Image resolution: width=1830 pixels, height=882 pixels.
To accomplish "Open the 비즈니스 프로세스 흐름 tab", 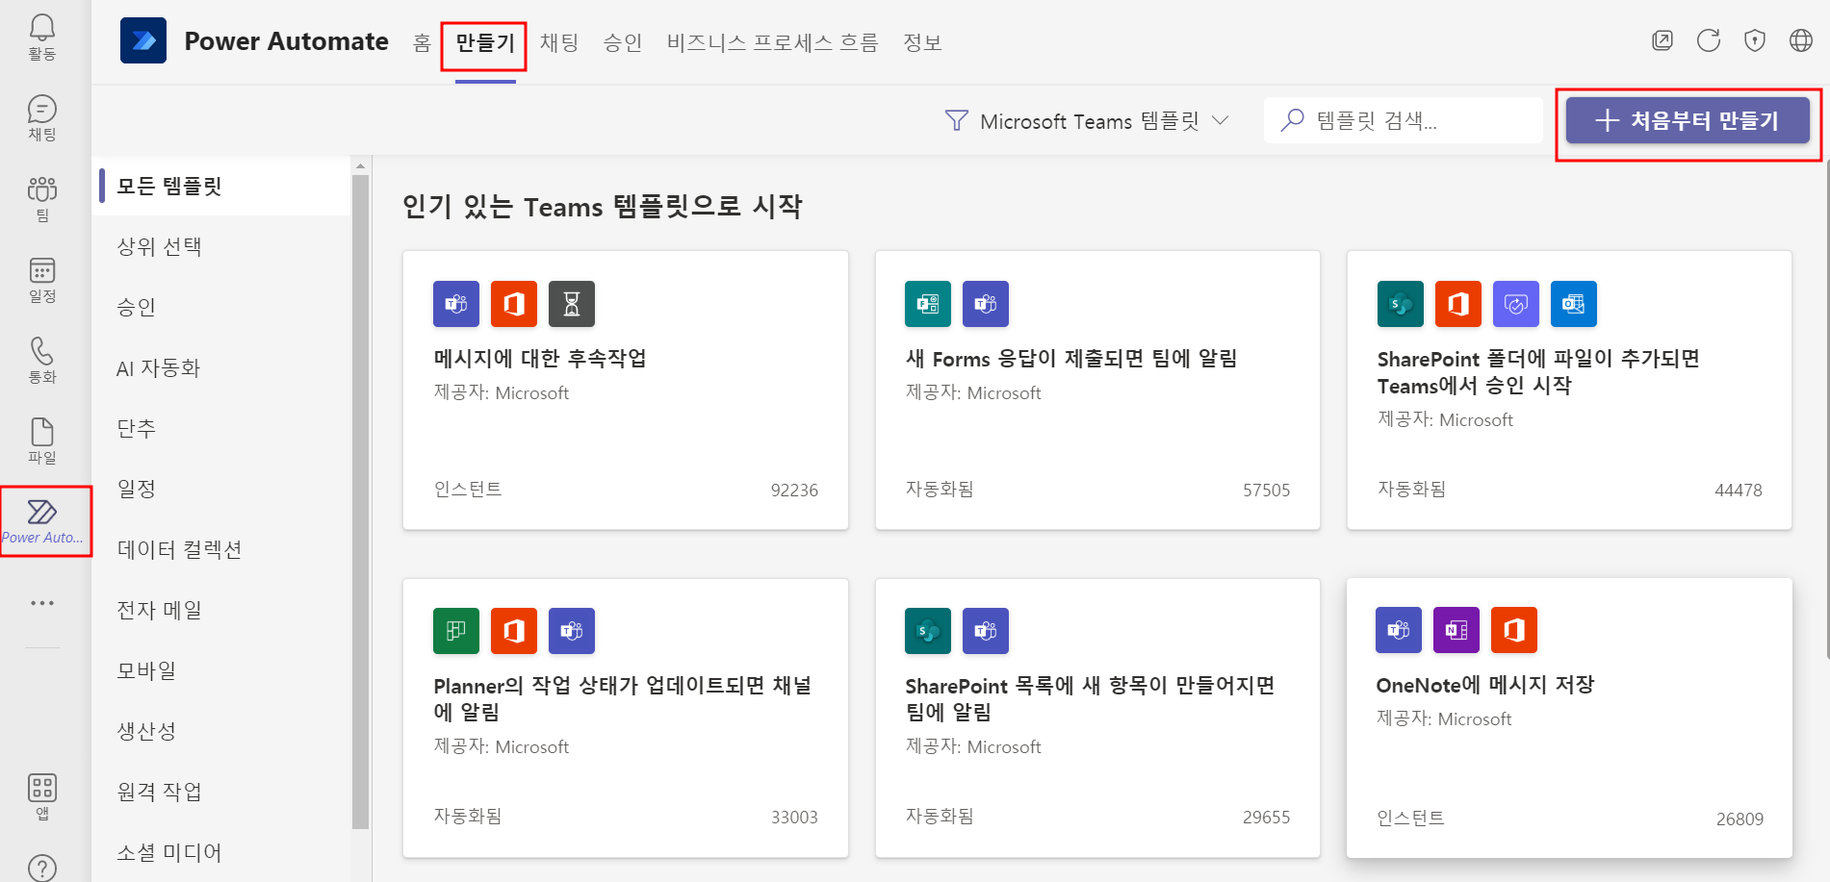I will 773,42.
